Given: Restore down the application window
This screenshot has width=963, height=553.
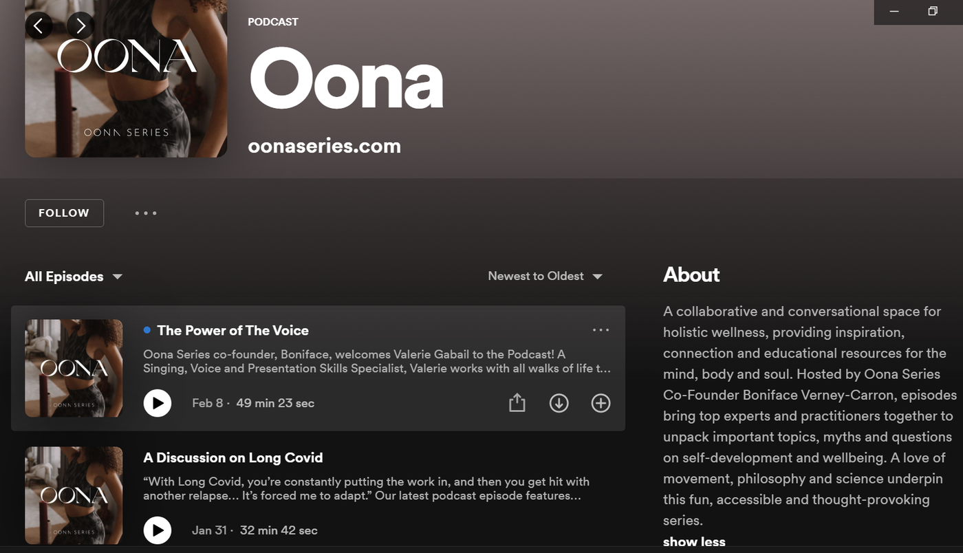Looking at the screenshot, I should point(932,11).
